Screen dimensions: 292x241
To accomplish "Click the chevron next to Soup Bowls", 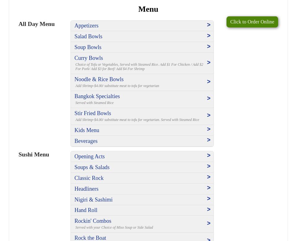I will coord(209,47).
